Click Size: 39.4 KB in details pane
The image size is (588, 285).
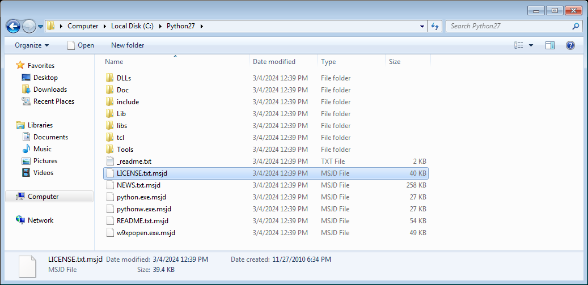point(156,270)
